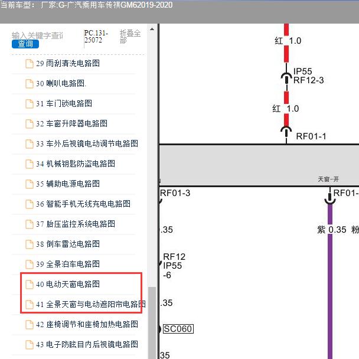359x359 pixels.
Task: Open 30 喇叭电路图 item
Action: pos(61,83)
